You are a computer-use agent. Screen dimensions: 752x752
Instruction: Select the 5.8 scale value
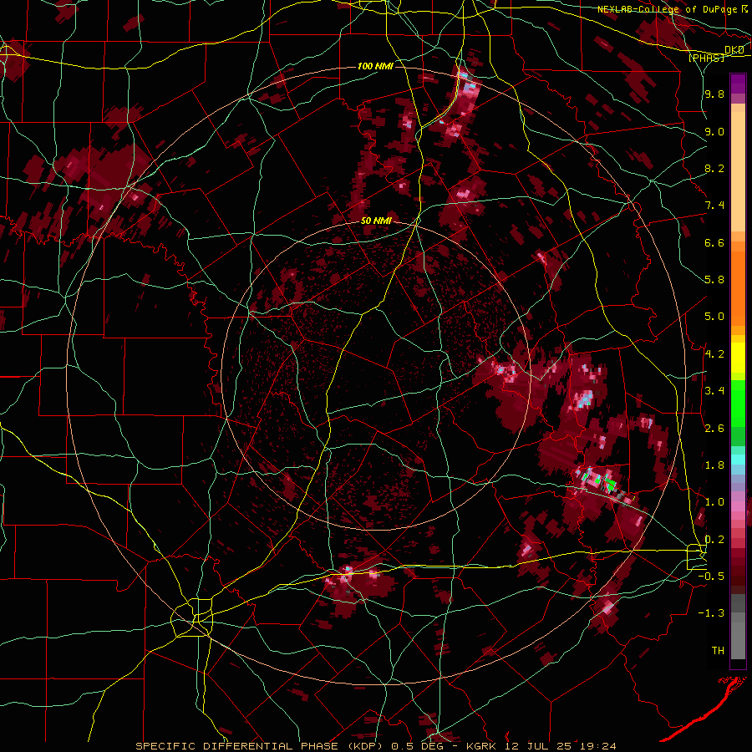point(714,280)
